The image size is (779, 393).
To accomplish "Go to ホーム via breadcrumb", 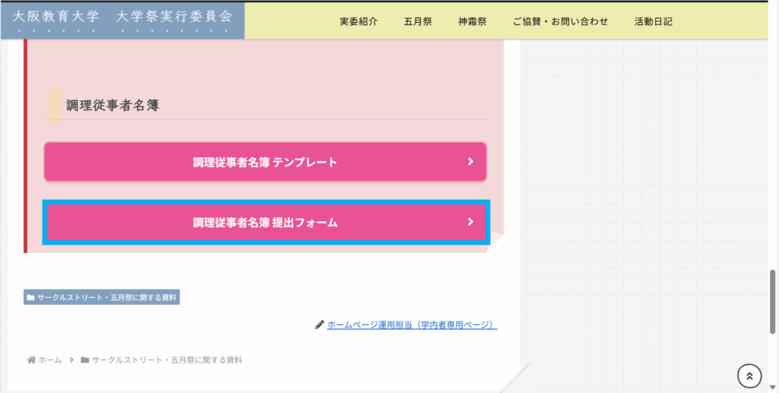I will click(x=49, y=360).
